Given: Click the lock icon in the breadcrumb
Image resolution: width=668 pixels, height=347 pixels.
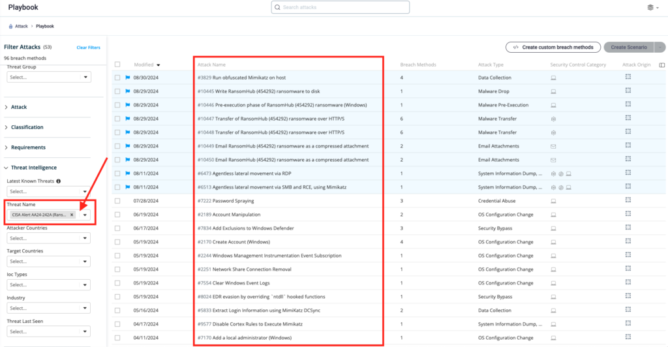Looking at the screenshot, I should pos(10,26).
